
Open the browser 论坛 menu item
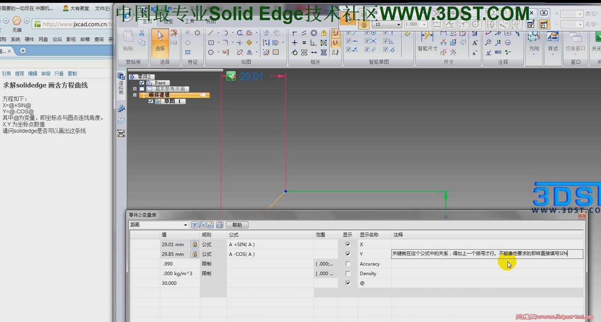tap(57, 39)
